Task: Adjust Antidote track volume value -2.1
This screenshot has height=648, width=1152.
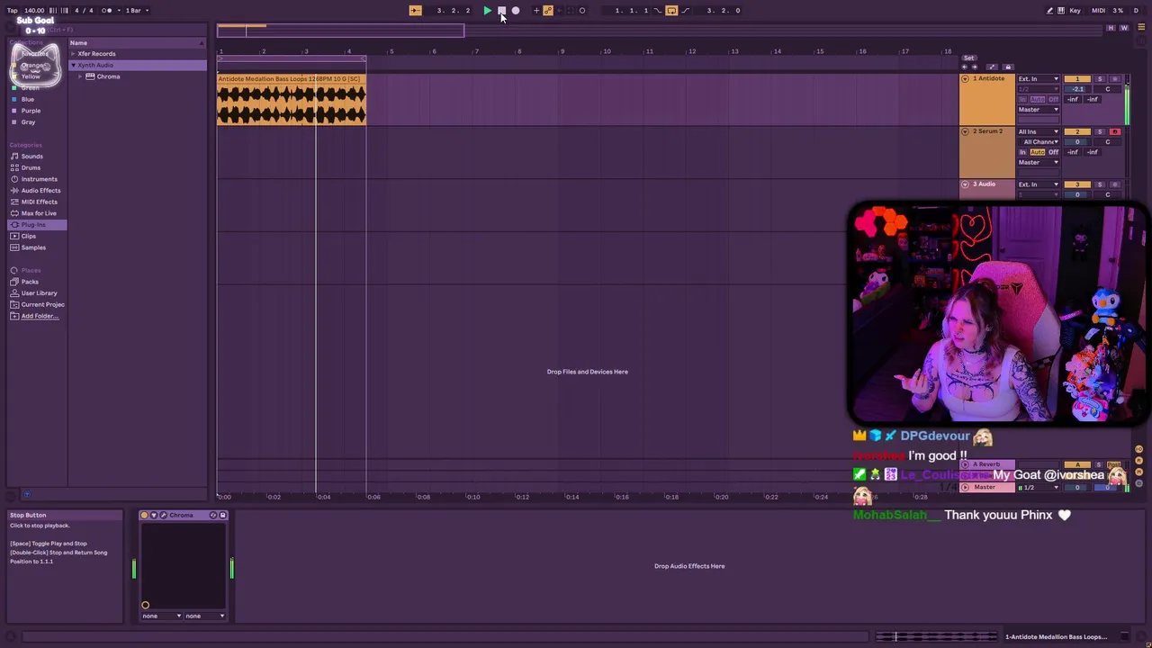Action: pos(1077,89)
